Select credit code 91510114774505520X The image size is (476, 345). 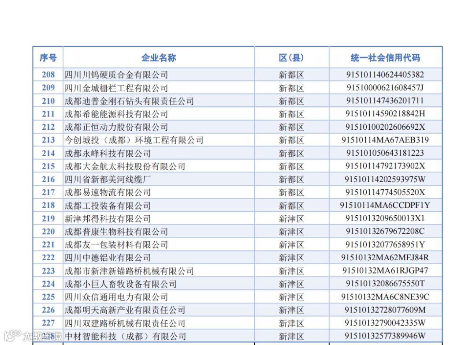coord(385,192)
